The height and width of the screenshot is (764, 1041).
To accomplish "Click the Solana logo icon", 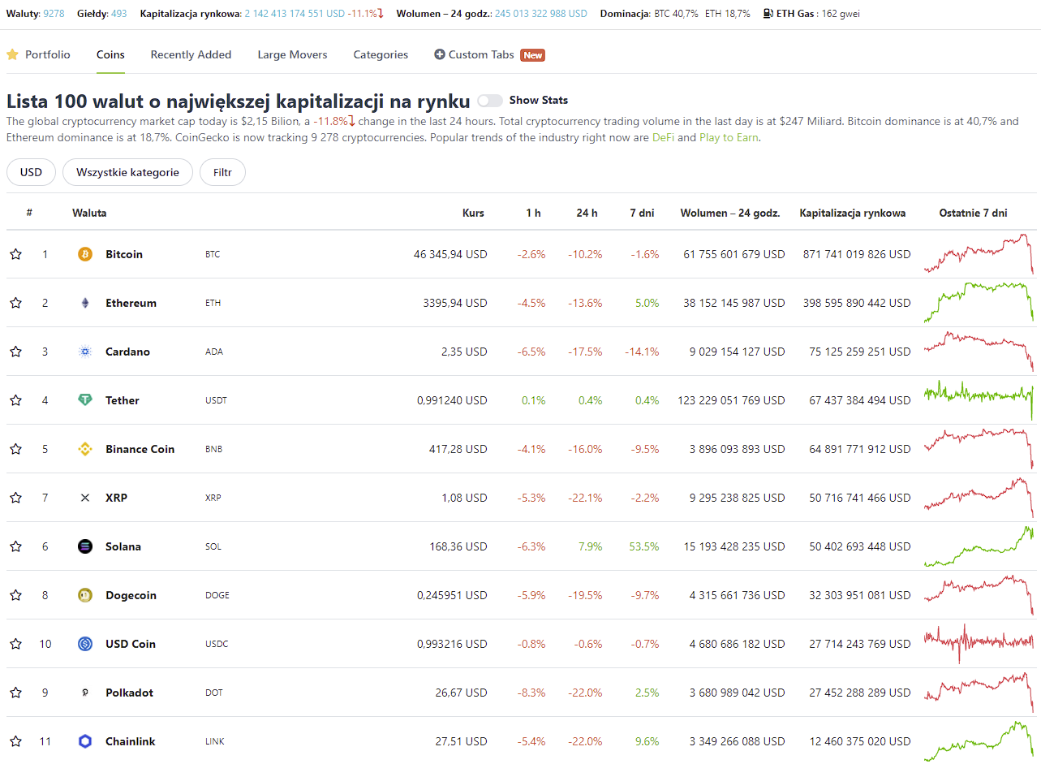I will (x=85, y=546).
